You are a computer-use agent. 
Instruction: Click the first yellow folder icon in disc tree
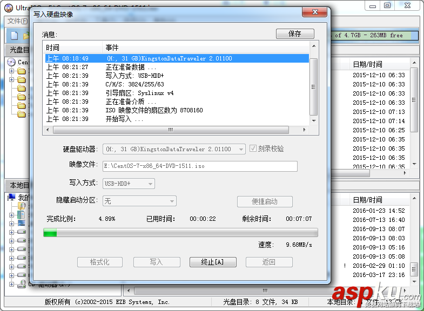point(22,71)
